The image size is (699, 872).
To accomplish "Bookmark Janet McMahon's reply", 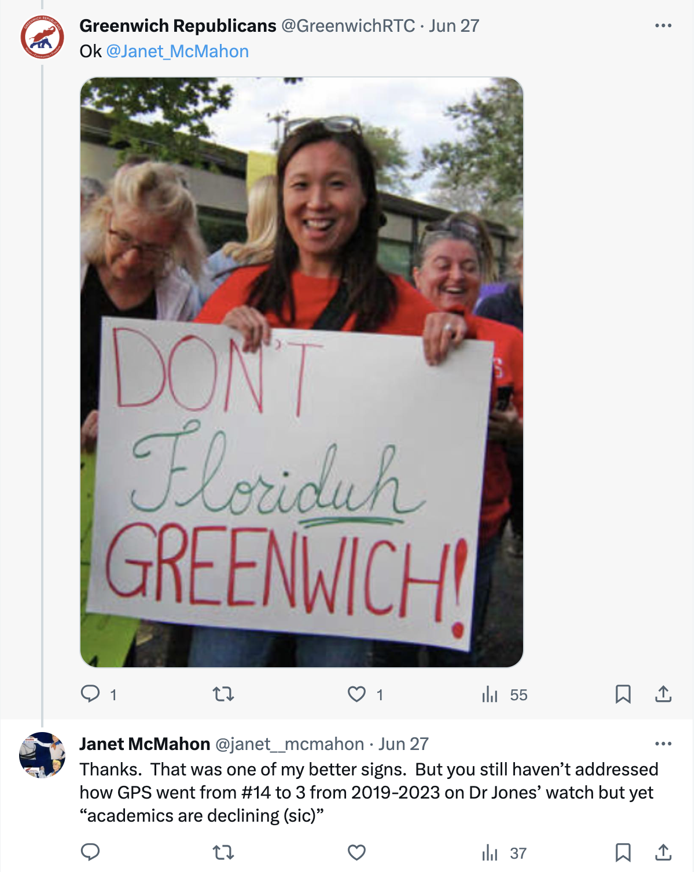I will (x=623, y=852).
